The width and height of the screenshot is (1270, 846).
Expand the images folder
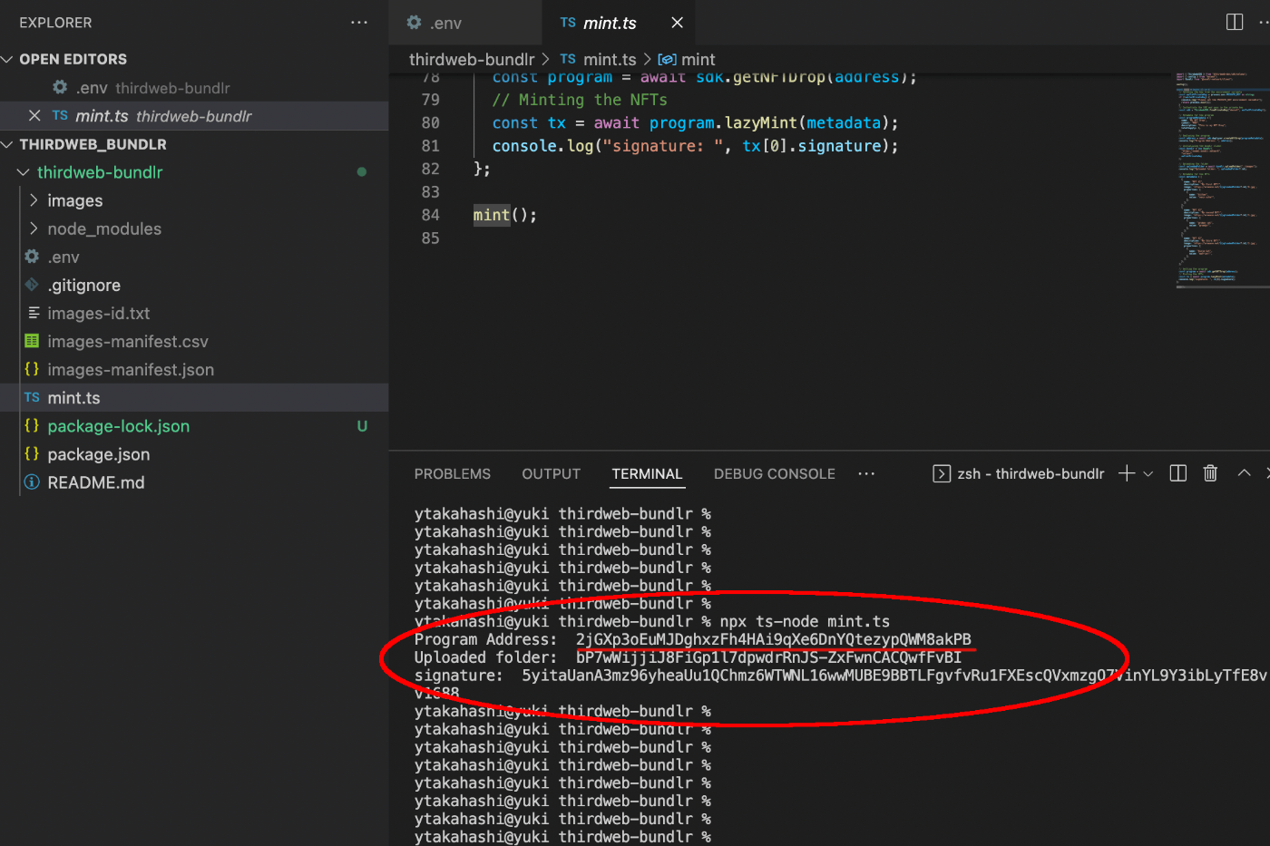point(34,200)
